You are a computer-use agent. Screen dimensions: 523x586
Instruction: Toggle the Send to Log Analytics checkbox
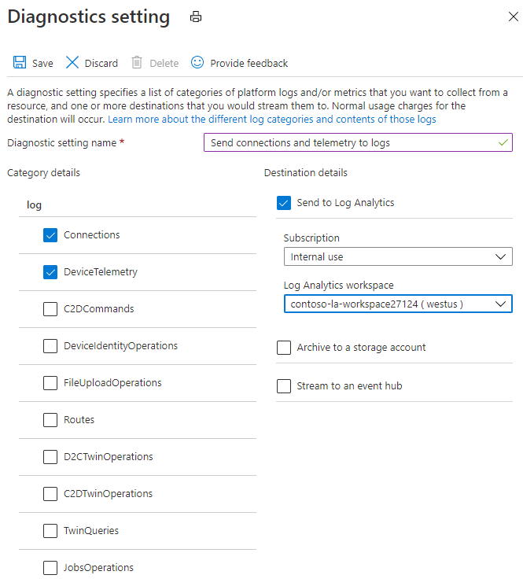284,203
